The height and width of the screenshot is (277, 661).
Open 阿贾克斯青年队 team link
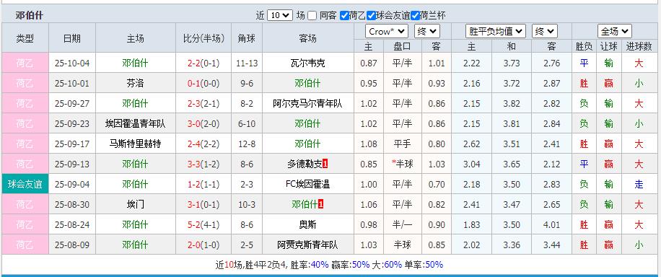coord(307,245)
